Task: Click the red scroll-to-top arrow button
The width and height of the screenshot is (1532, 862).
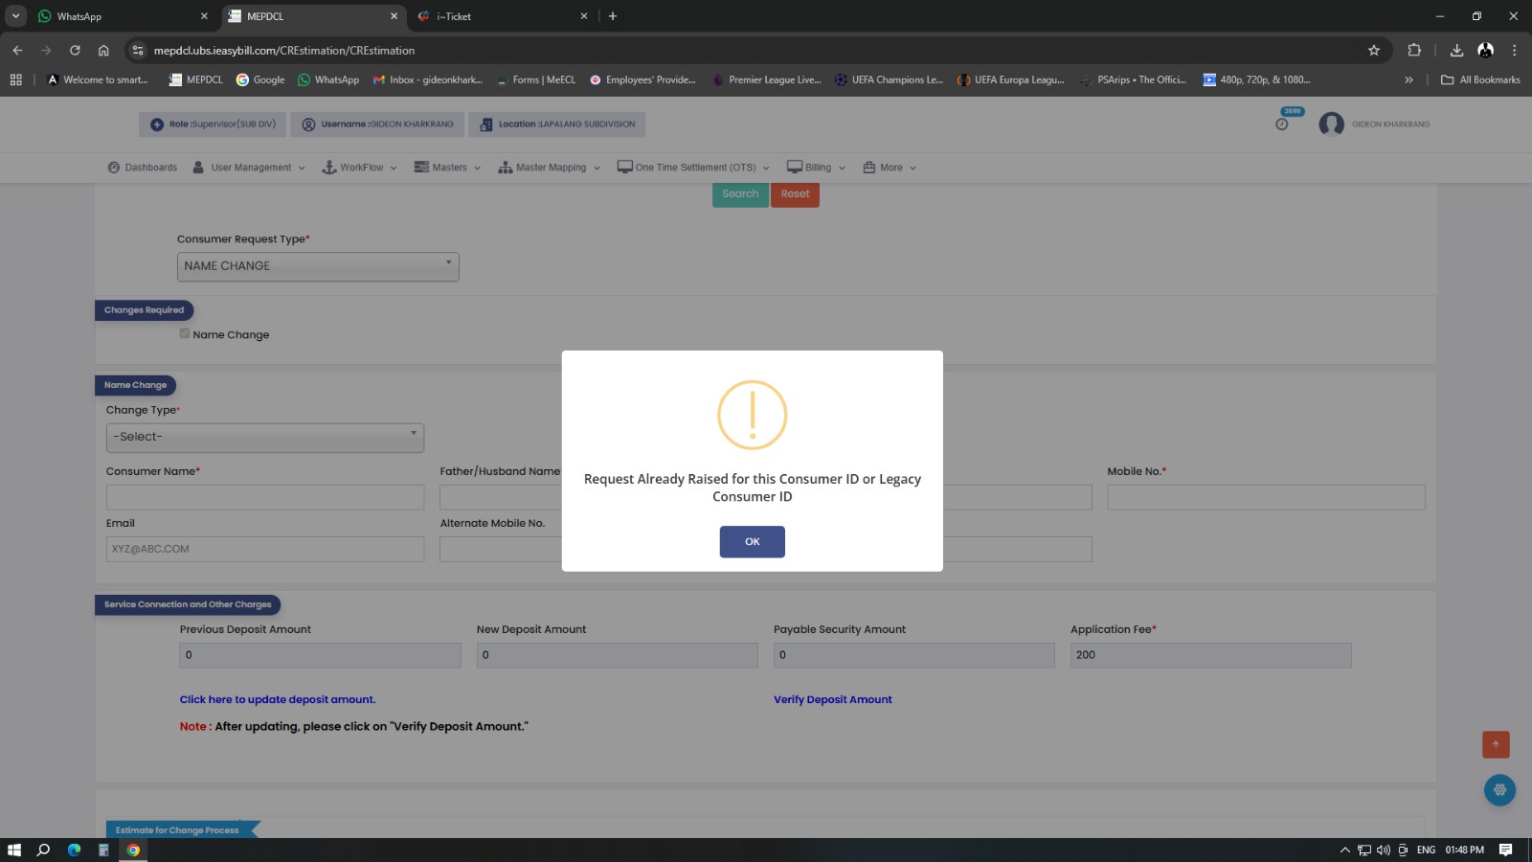Action: pos(1496,744)
